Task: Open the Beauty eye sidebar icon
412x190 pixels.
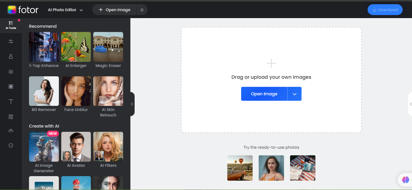Action: coord(11,71)
